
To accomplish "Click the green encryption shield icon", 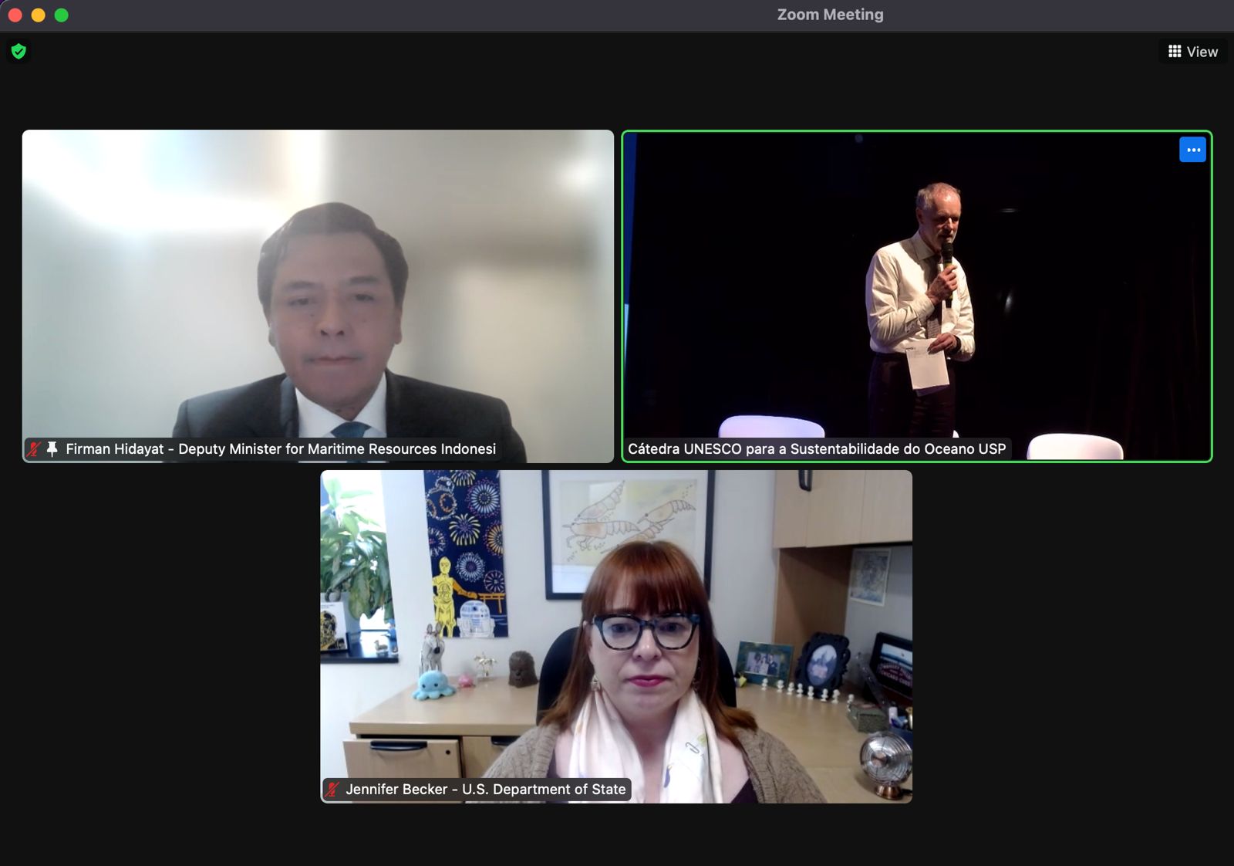I will (19, 52).
